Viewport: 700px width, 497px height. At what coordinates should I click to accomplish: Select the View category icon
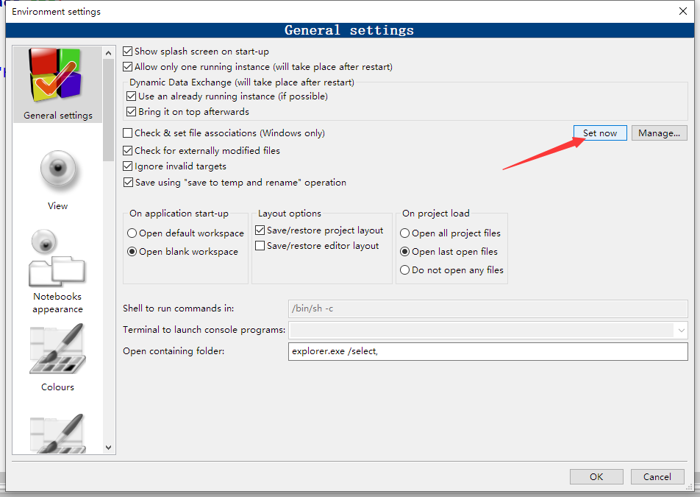[x=57, y=170]
